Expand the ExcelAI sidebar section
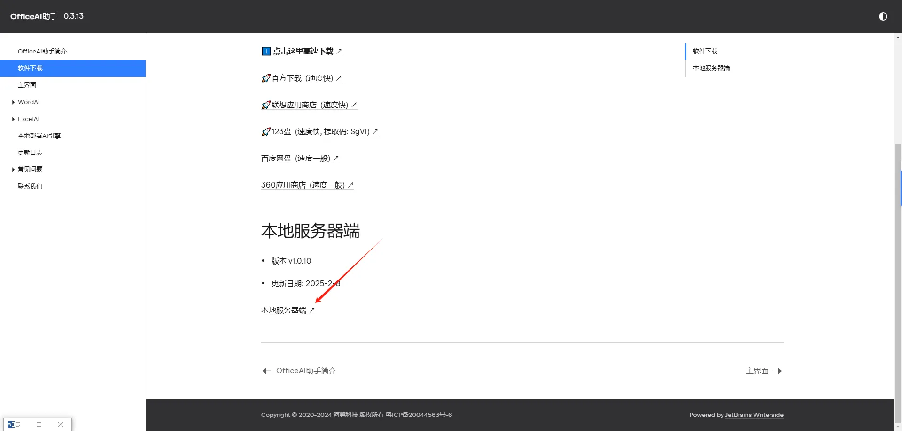The image size is (902, 431). pos(13,119)
